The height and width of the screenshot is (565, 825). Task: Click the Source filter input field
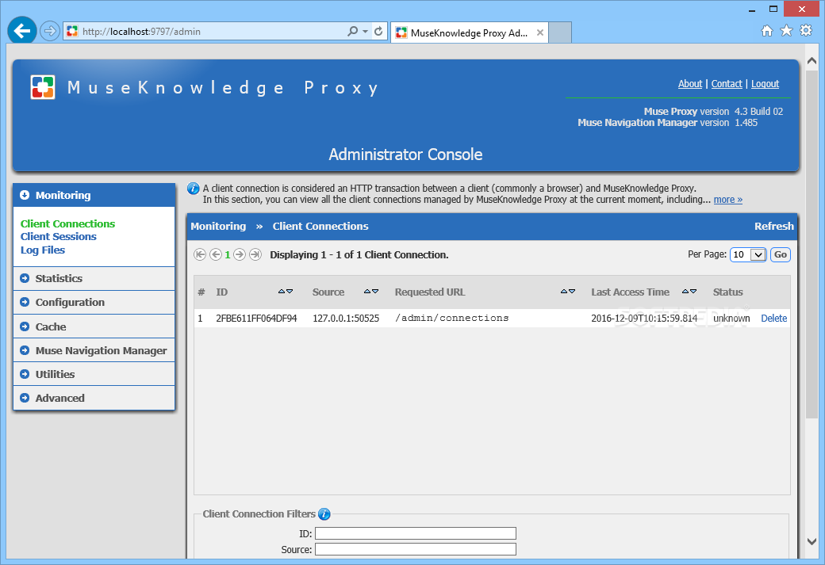point(416,549)
